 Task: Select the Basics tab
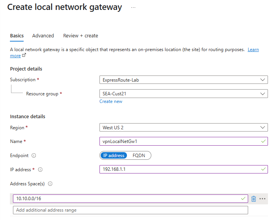click(17, 36)
